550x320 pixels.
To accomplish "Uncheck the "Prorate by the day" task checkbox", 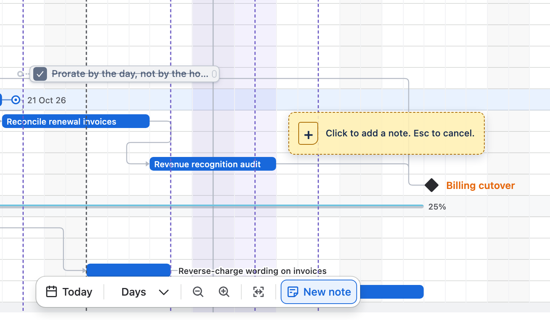I will (x=40, y=74).
